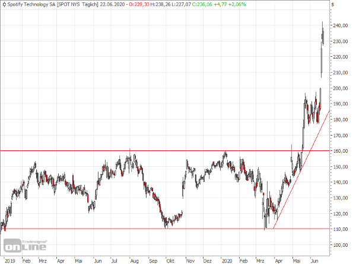Click the Mai label after 2020
Viewport: 353px width, 264px height.
click(297, 261)
